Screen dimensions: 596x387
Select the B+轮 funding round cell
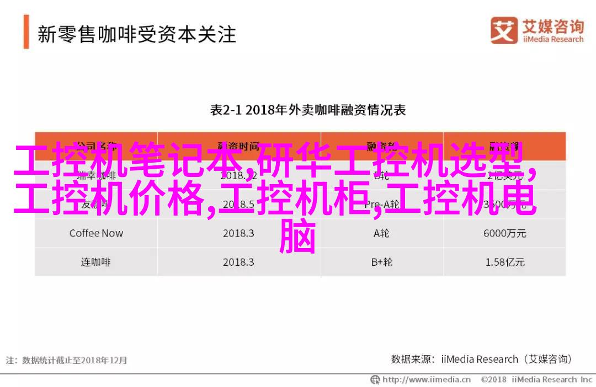point(382,262)
